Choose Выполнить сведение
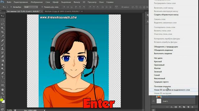The width and height of the screenshot is (199, 111). (x=163, y=53)
